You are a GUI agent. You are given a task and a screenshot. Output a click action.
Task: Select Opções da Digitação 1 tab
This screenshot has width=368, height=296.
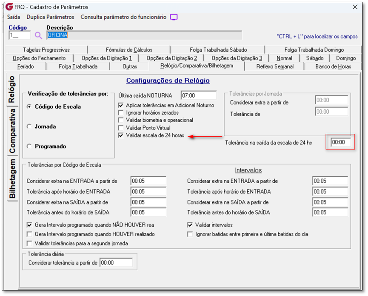(x=106, y=58)
